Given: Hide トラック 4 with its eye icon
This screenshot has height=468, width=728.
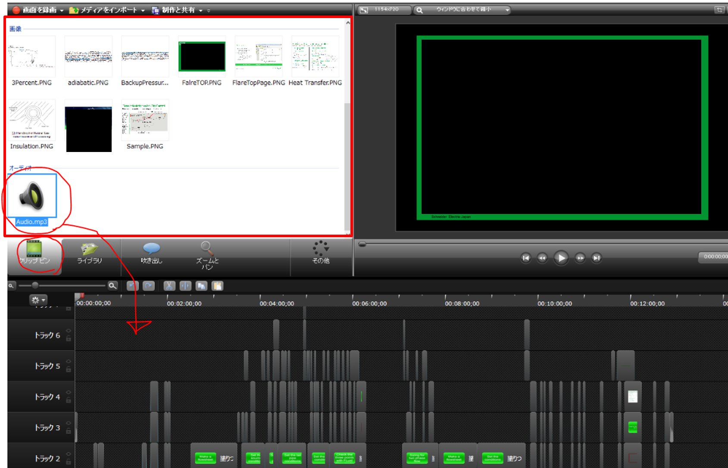Looking at the screenshot, I should click(x=69, y=392).
